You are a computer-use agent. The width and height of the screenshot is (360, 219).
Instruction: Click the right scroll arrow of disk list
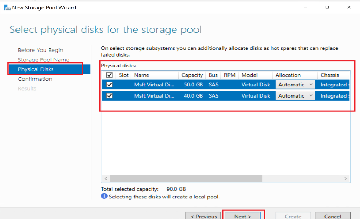[x=346, y=179]
